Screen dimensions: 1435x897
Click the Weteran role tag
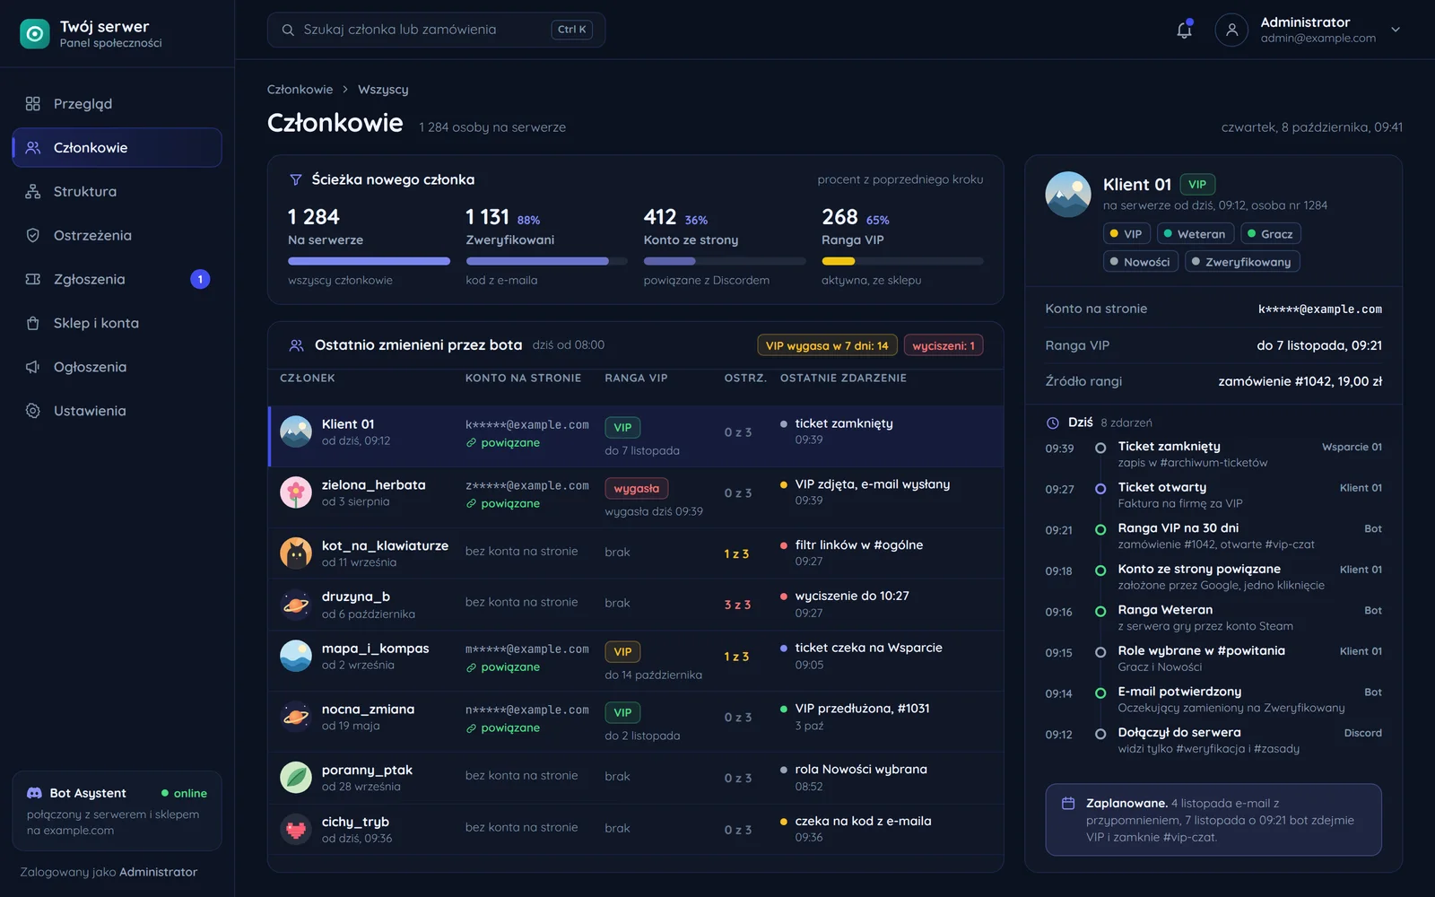tap(1195, 234)
